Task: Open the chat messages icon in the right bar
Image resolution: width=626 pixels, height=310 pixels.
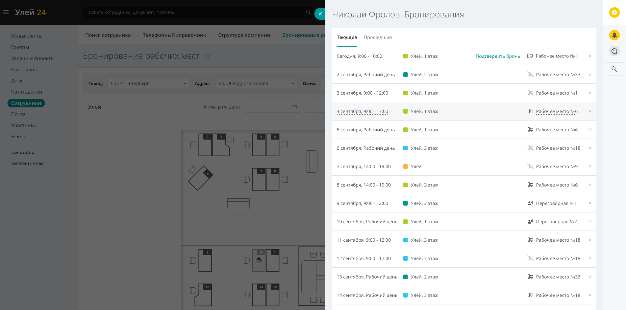Action: [x=614, y=51]
